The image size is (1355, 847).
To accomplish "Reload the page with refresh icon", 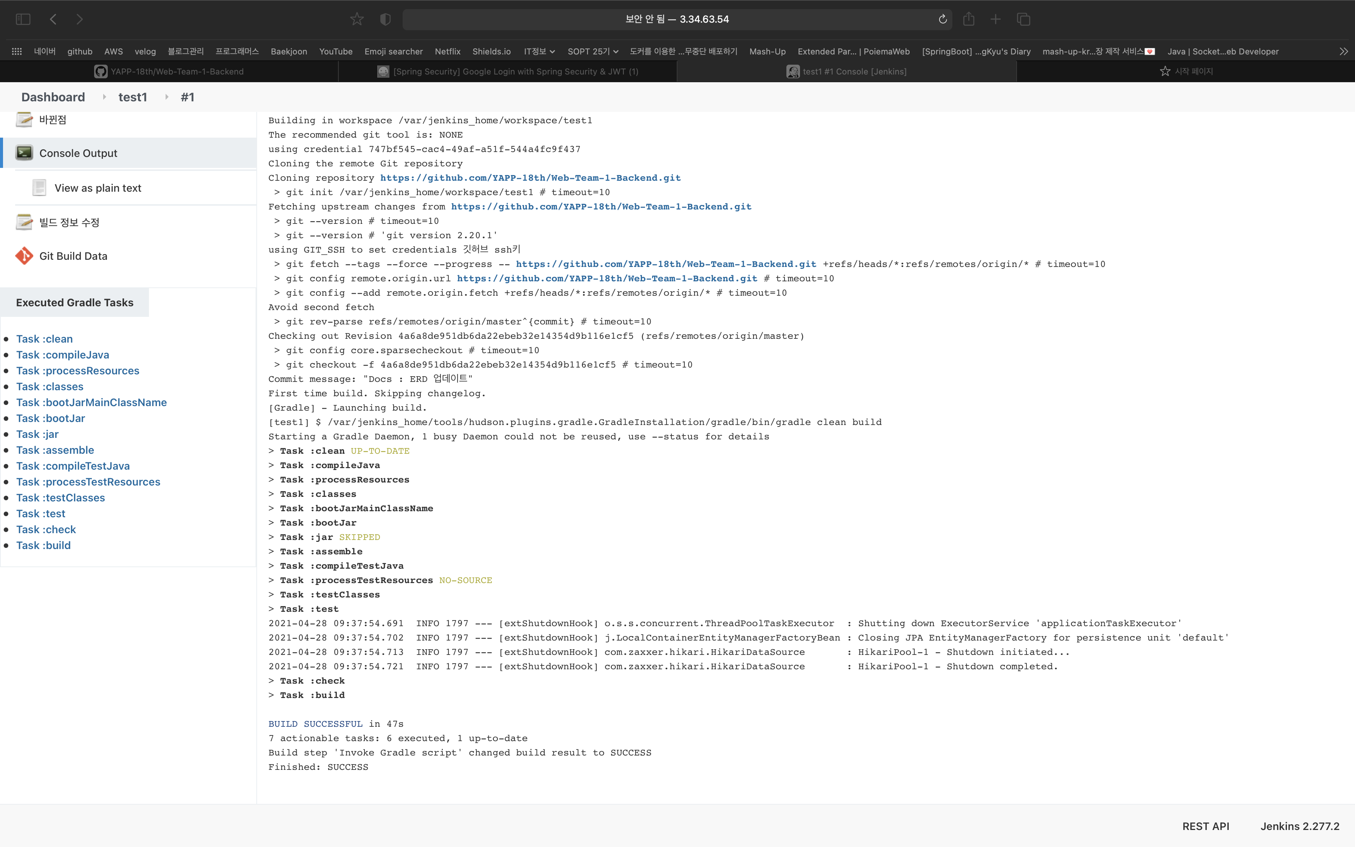I will pyautogui.click(x=943, y=19).
